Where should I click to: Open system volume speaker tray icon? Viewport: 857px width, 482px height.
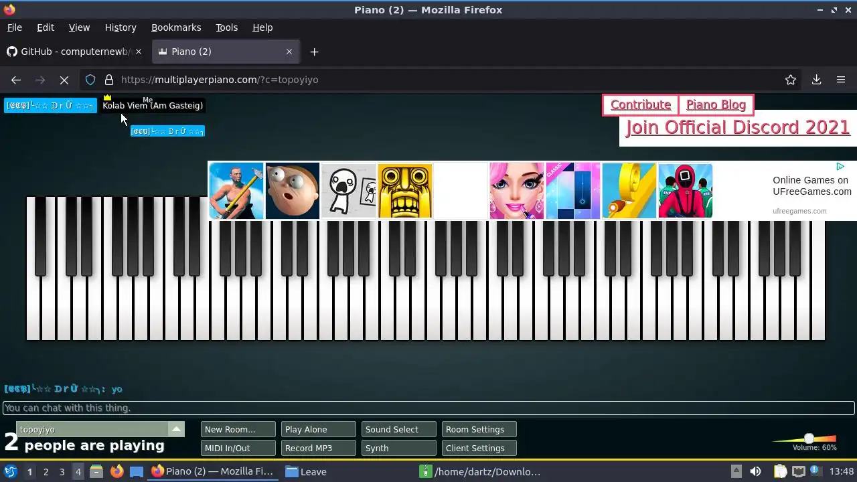(x=756, y=471)
